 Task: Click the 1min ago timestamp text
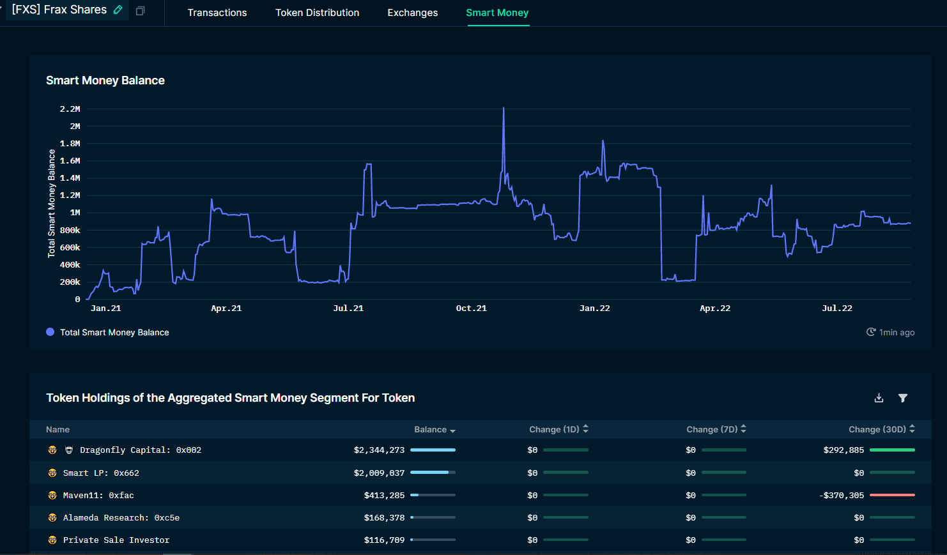(897, 332)
